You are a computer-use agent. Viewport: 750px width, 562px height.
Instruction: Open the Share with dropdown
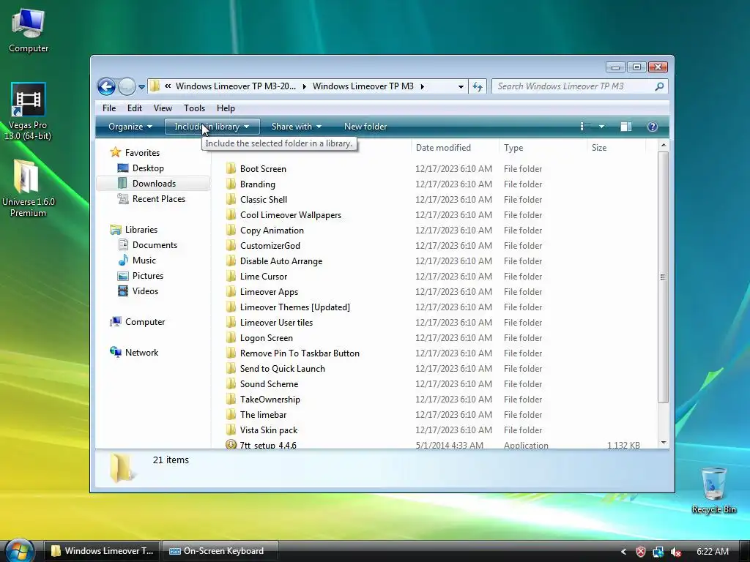point(296,127)
